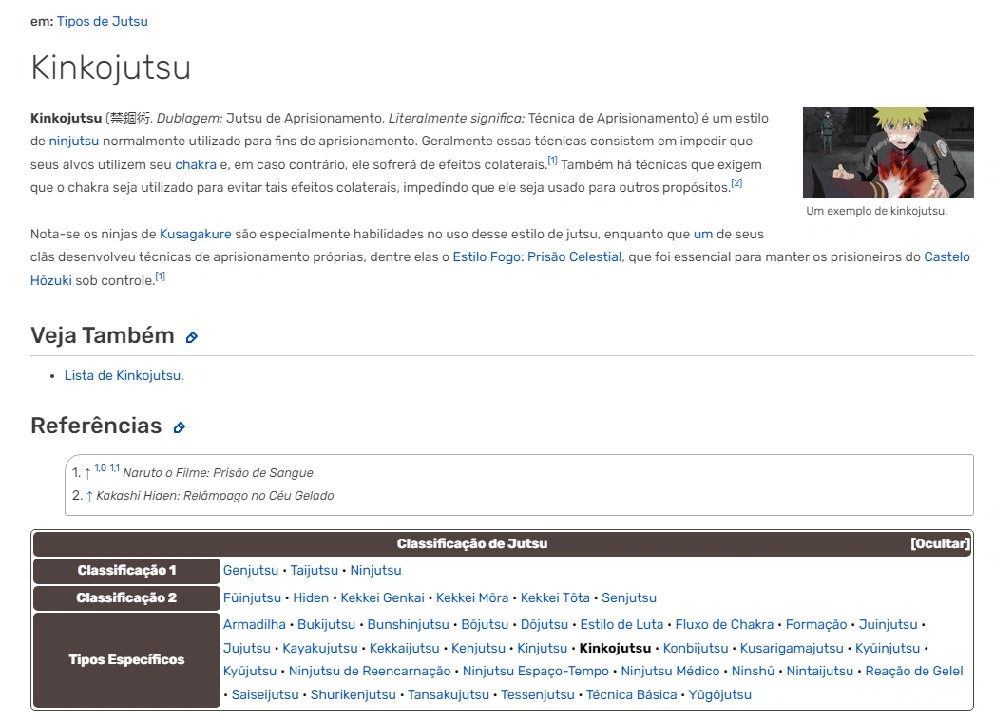Open the Castelo Hōzuki link
Viewport: 994px width, 720px height.
(947, 256)
